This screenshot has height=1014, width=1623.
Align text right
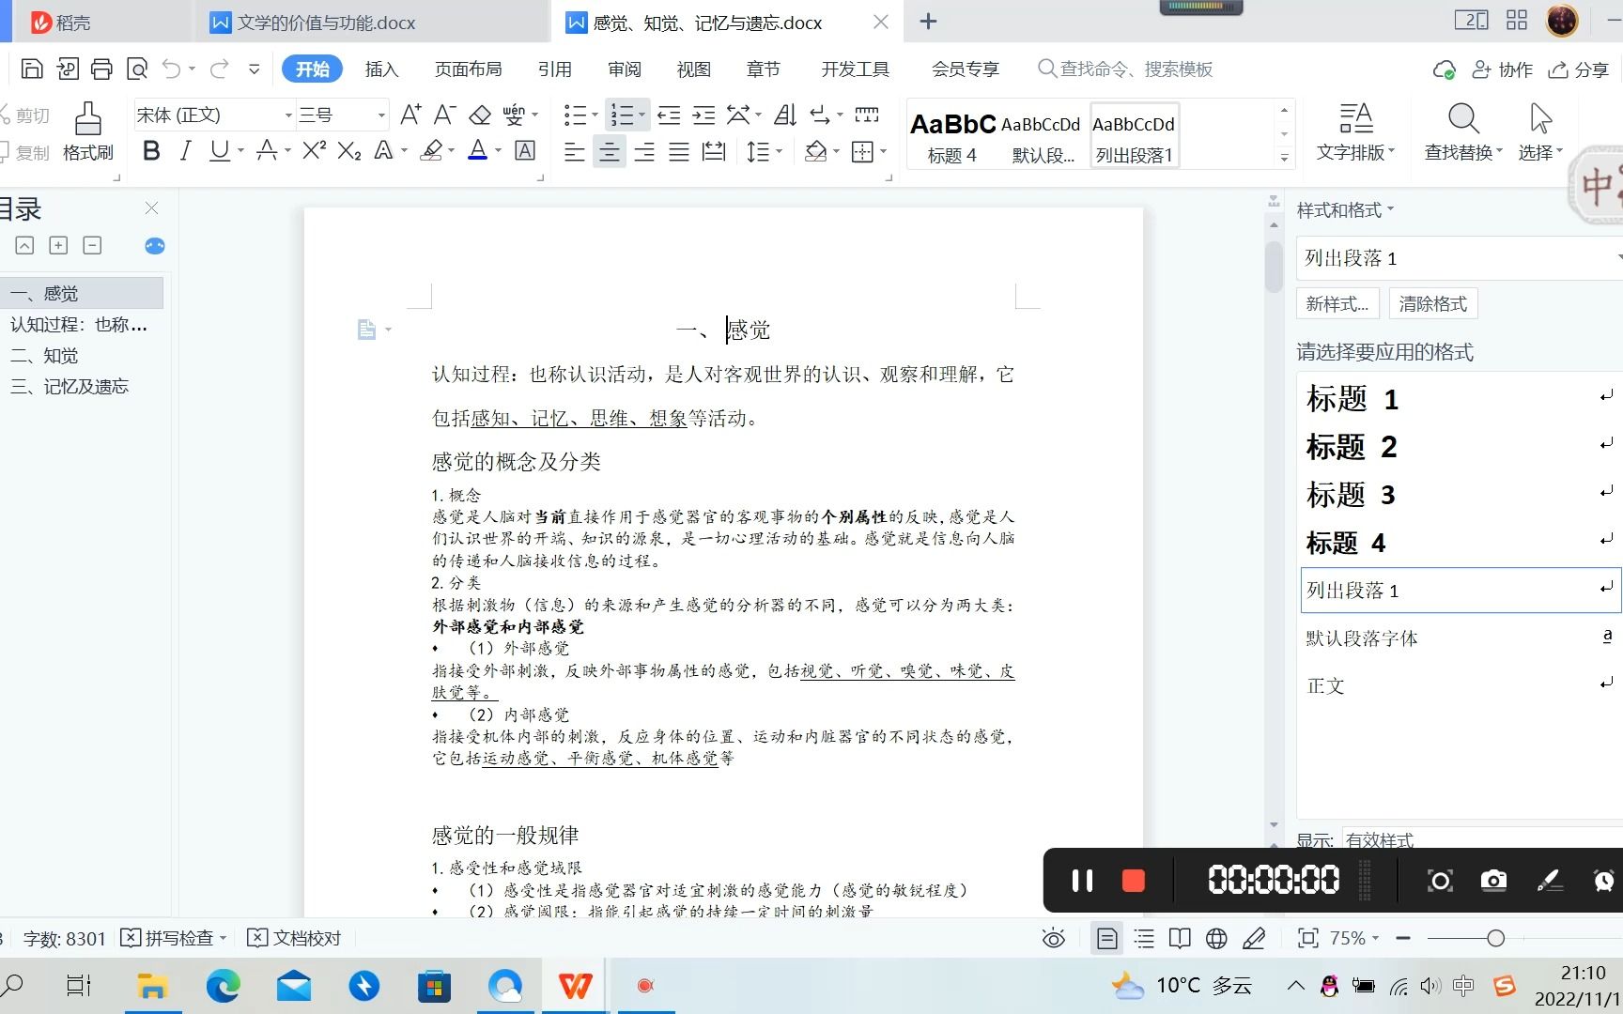[x=644, y=151]
